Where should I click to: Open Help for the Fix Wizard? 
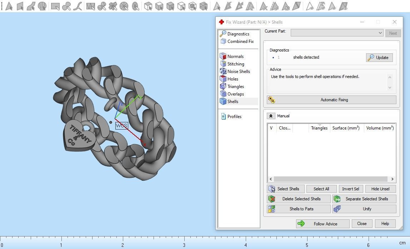click(385, 224)
